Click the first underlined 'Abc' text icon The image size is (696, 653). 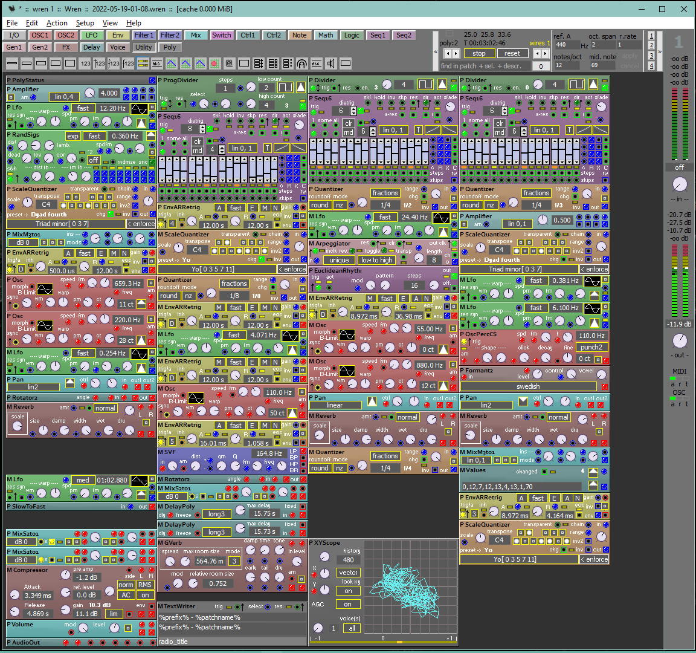[156, 63]
